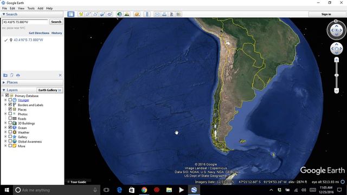Expand the Global Awareness tree node

(5, 141)
